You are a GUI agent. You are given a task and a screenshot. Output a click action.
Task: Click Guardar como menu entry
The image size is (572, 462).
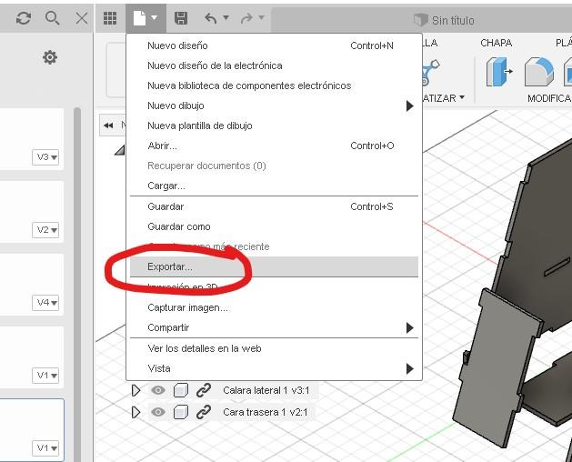(x=274, y=226)
